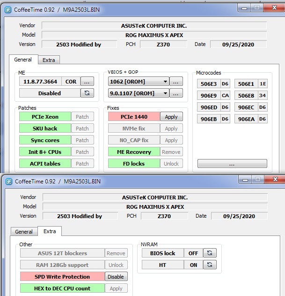The width and height of the screenshot is (285, 296).
Task: Open the 9.0.1107 [OROM] GOP dropdown
Action: tap(139, 93)
